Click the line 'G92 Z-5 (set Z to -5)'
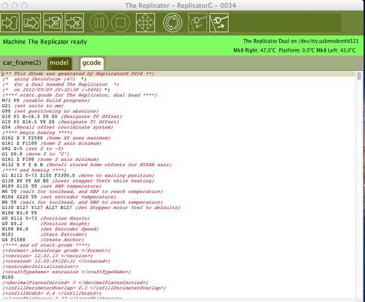Image resolution: width=365 pixels, height=302 pixels. (x=32, y=149)
